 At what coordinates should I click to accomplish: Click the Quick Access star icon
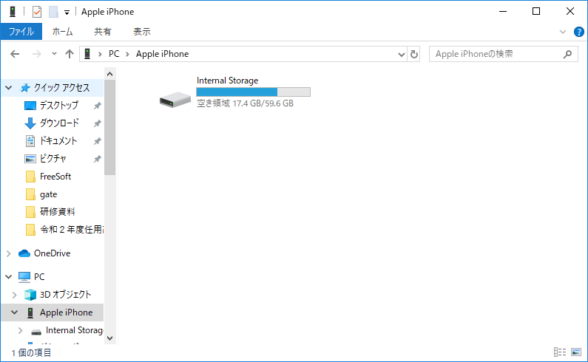pos(24,88)
